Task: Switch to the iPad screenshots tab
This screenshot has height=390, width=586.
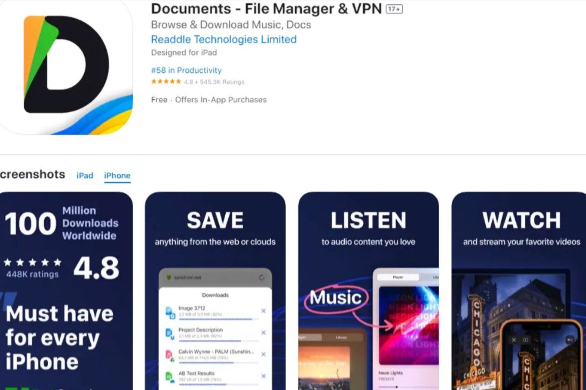Action: coord(85,175)
